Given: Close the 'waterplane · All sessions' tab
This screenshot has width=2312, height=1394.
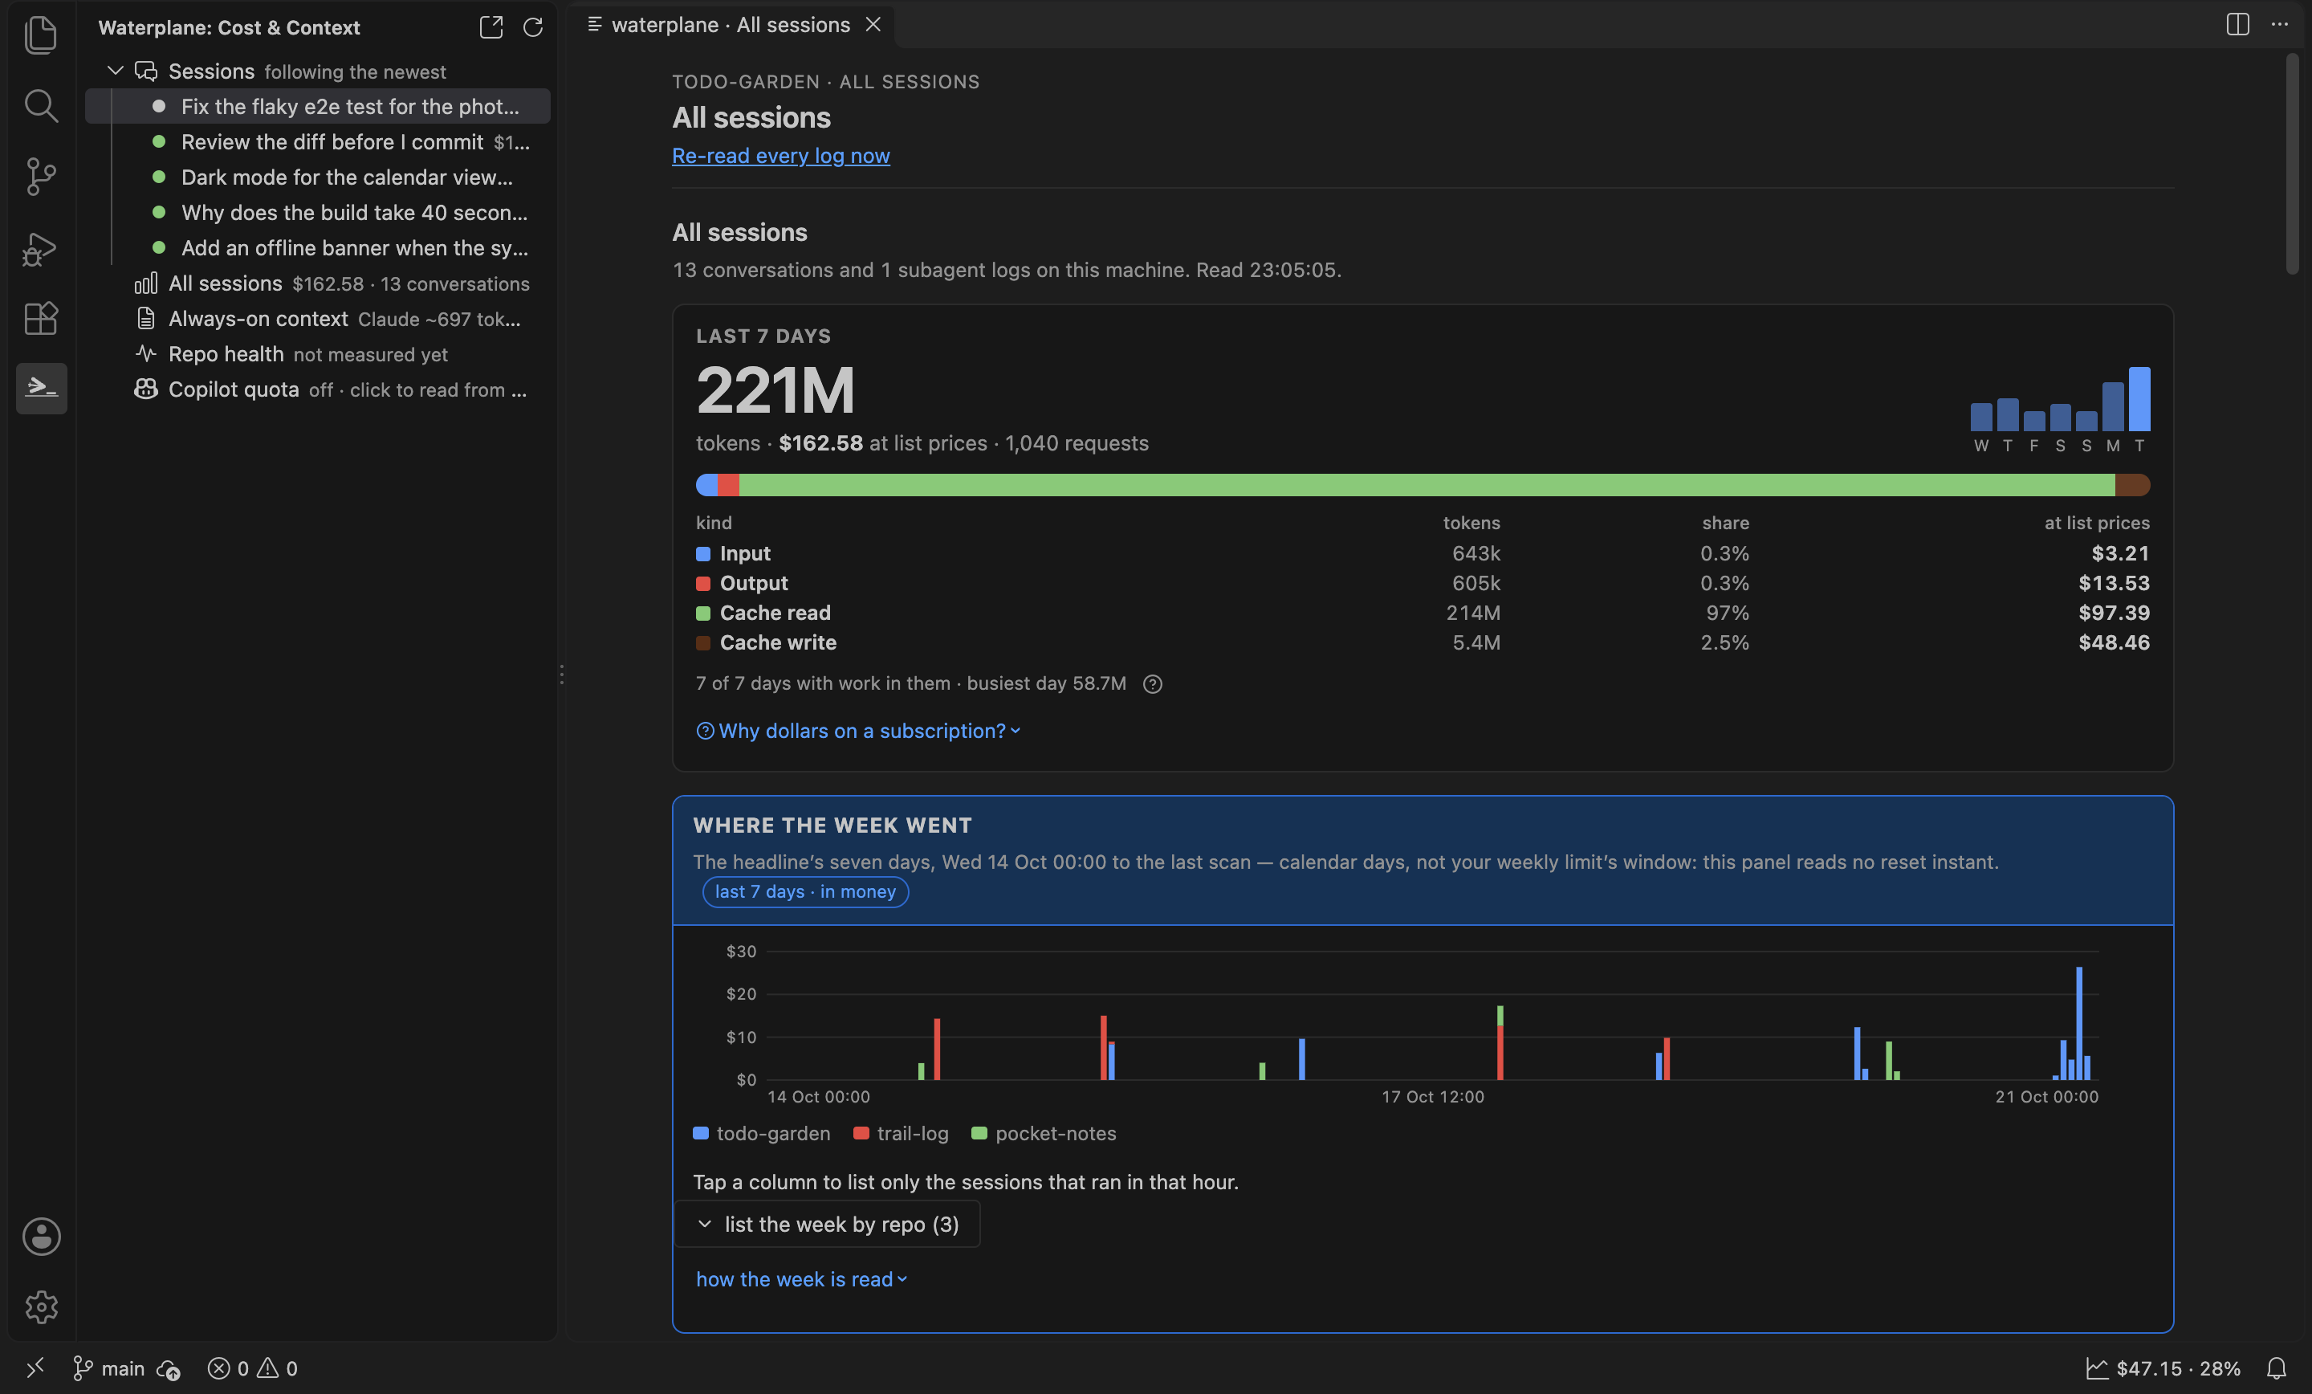Looking at the screenshot, I should coord(873,24).
